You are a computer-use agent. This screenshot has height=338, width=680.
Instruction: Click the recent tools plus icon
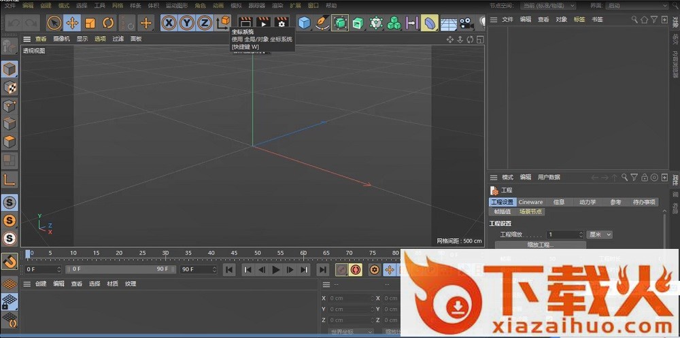tap(146, 22)
